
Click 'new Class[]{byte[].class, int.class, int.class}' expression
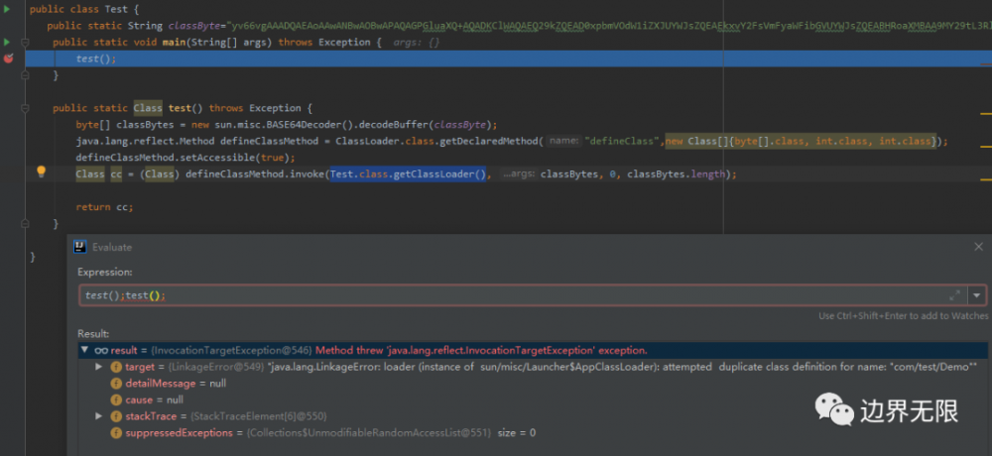coord(801,141)
